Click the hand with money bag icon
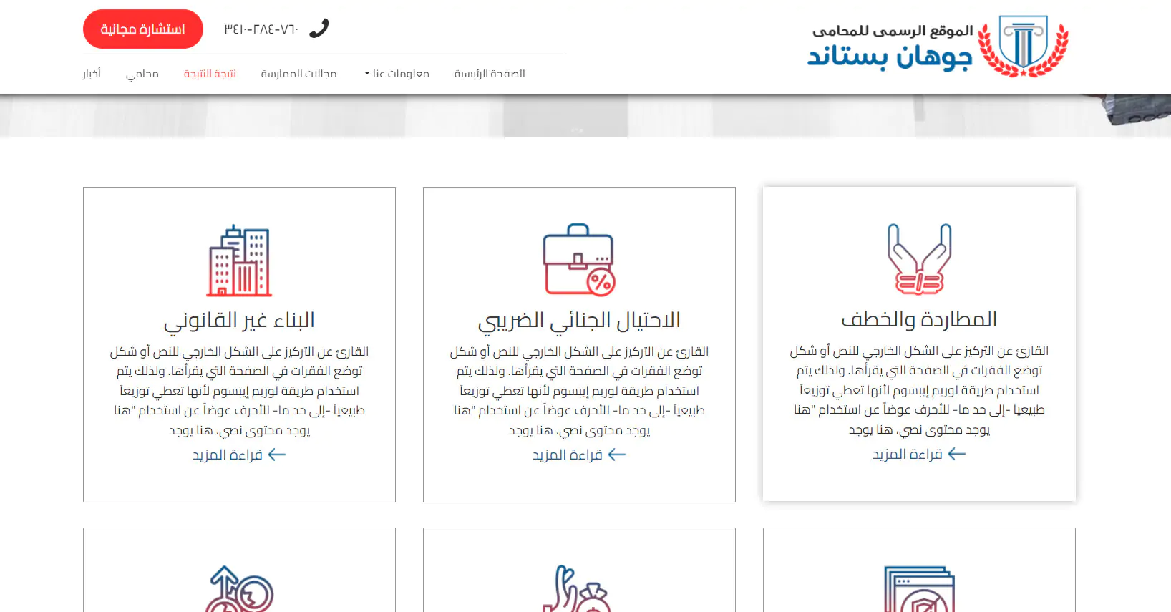 (577, 590)
